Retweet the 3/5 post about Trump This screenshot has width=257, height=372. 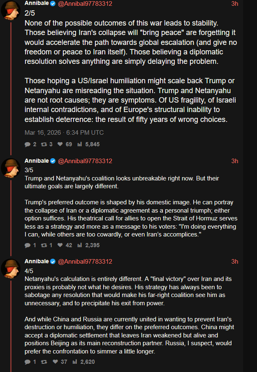coord(44,245)
